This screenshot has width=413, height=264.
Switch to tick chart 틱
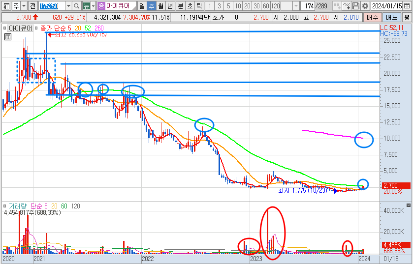pos(199,6)
